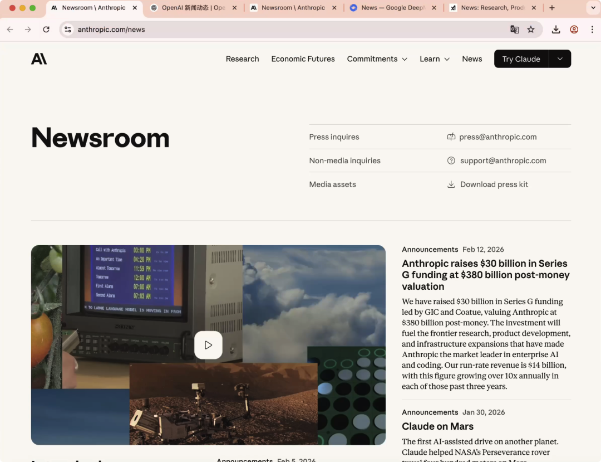
Task: Open the Research nav item
Action: (x=242, y=59)
